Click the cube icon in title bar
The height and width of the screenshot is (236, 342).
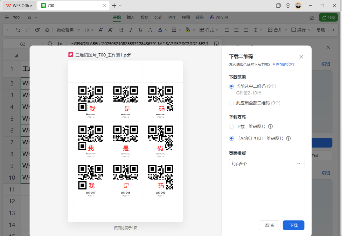point(288,5)
